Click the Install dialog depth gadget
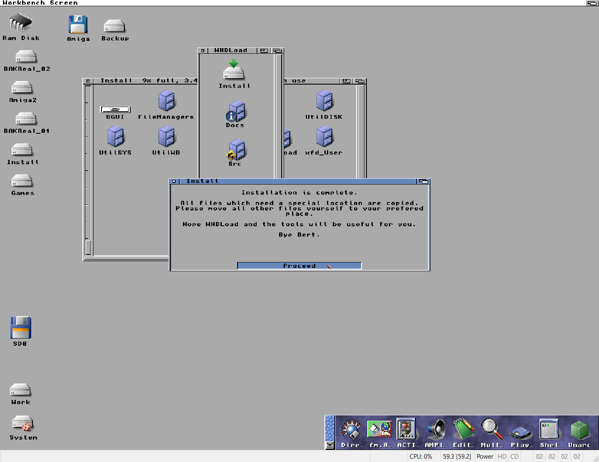This screenshot has width=599, height=462. (423, 181)
